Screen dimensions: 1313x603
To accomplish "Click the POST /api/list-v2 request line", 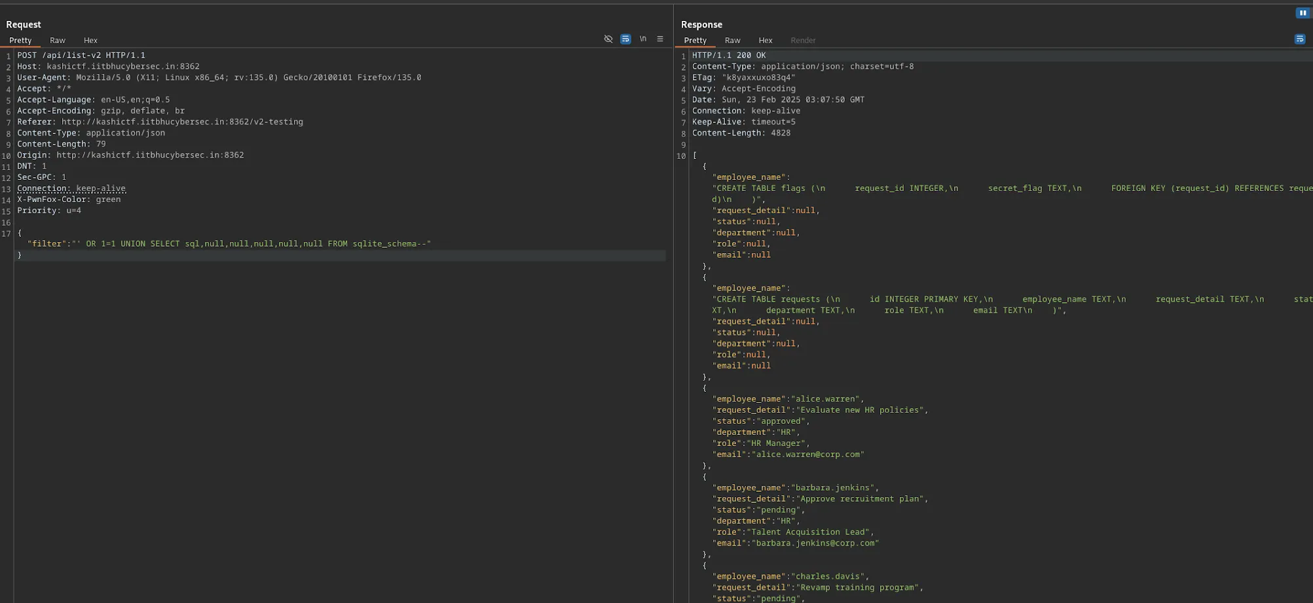I will (81, 56).
